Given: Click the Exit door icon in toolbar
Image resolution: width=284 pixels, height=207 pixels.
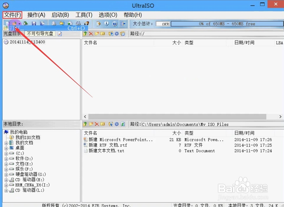Looking at the screenshot, I should pyautogui.click(x=123, y=24).
